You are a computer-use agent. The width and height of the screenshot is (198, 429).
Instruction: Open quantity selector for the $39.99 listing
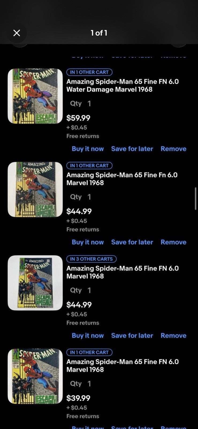tap(81, 384)
